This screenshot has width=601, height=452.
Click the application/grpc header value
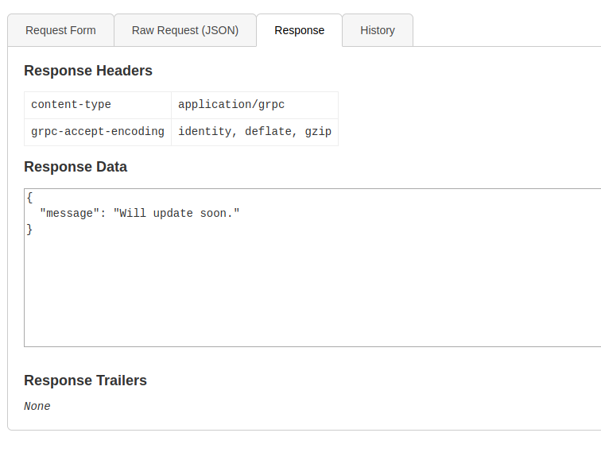[231, 105]
